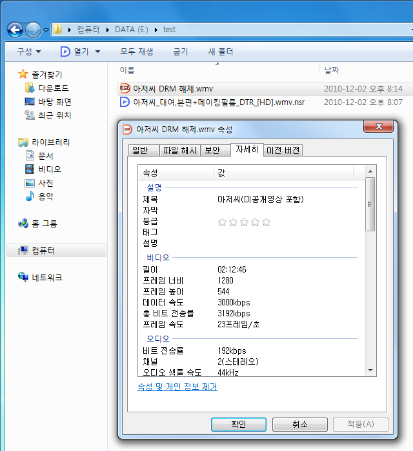Image resolution: width=413 pixels, height=451 pixels.
Task: Click the blue play icon of the .nsr file
Action: pyautogui.click(x=125, y=102)
